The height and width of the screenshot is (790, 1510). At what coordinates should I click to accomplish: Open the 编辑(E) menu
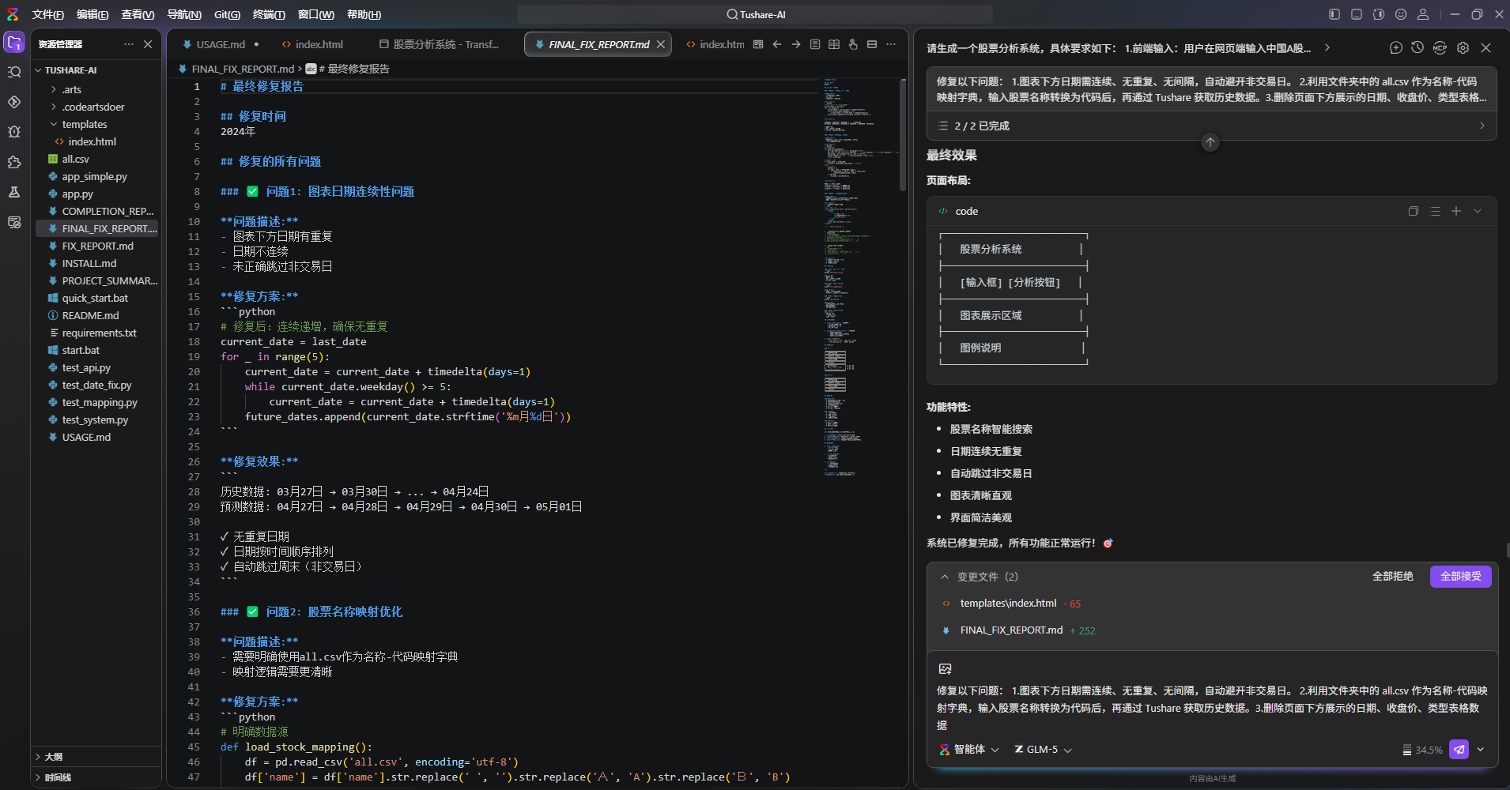pos(92,14)
